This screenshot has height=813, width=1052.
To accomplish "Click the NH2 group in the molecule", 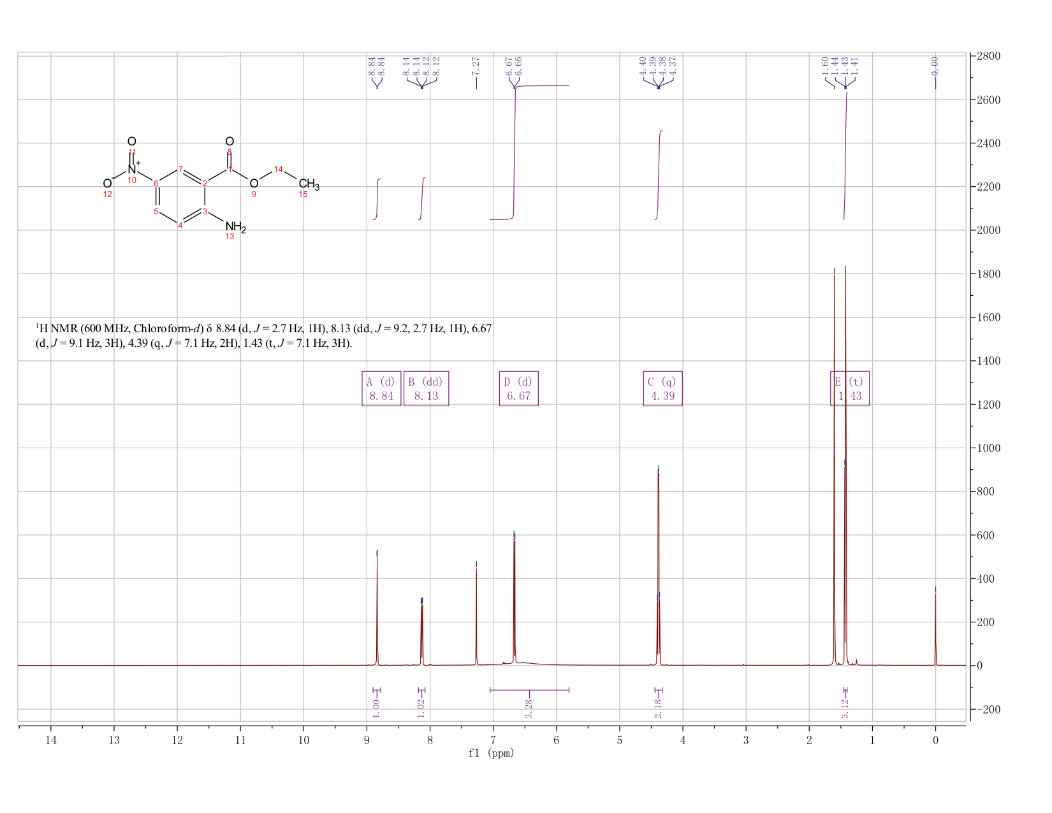I will (235, 226).
